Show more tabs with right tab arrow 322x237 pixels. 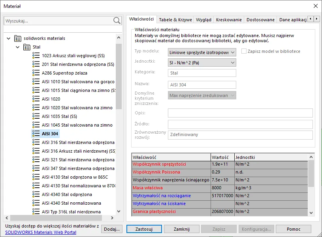316,19
